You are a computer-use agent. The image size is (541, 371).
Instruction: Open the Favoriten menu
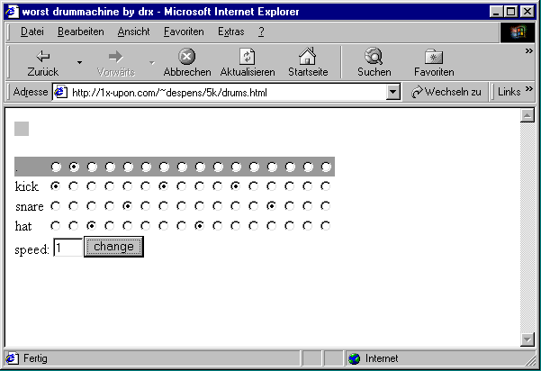[x=184, y=32]
